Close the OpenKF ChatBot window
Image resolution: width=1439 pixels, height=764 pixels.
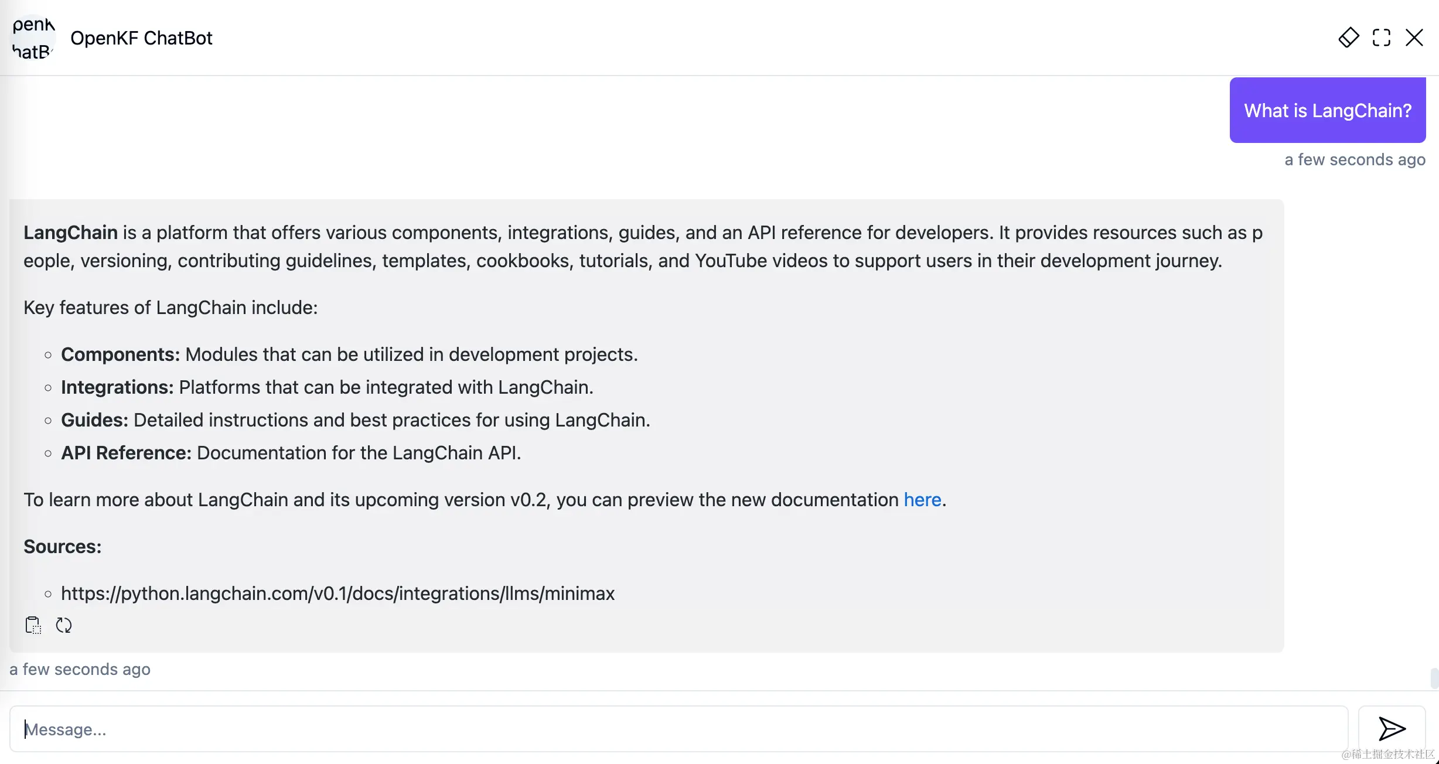(x=1414, y=37)
